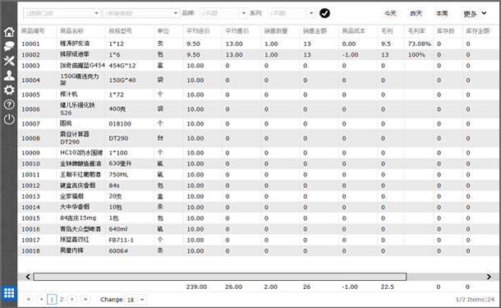Screen dimensions: 501x308
Task: Open the blue apps grid icon
Action: (x=9, y=292)
